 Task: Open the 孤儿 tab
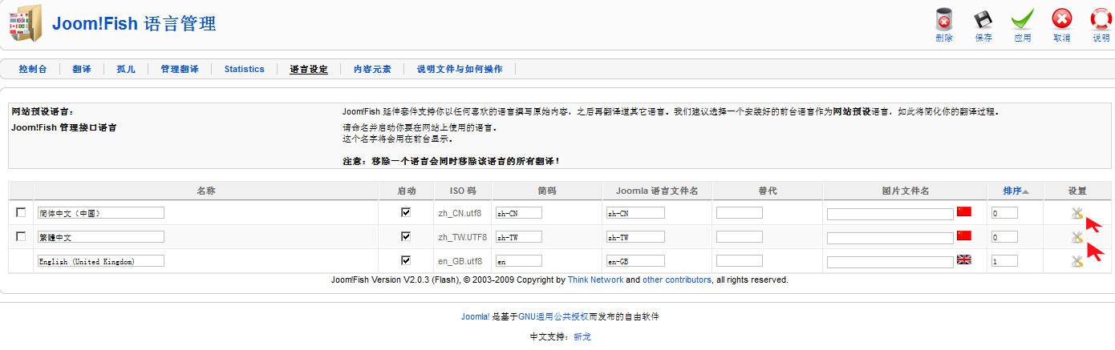126,69
